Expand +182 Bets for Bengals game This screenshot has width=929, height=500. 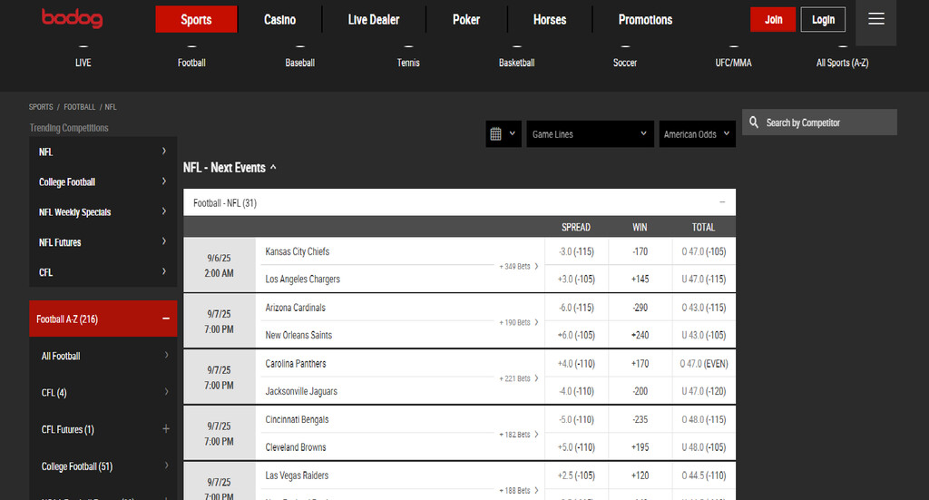[x=518, y=435]
